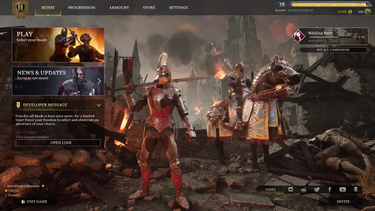Open the Armoury tab
Screen dimensions: 375x211
[x=119, y=8]
